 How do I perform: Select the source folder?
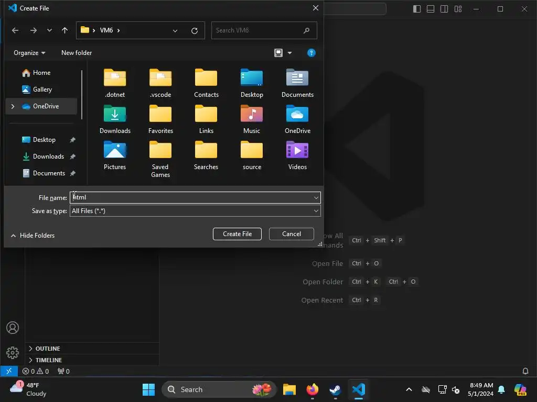[x=252, y=156]
